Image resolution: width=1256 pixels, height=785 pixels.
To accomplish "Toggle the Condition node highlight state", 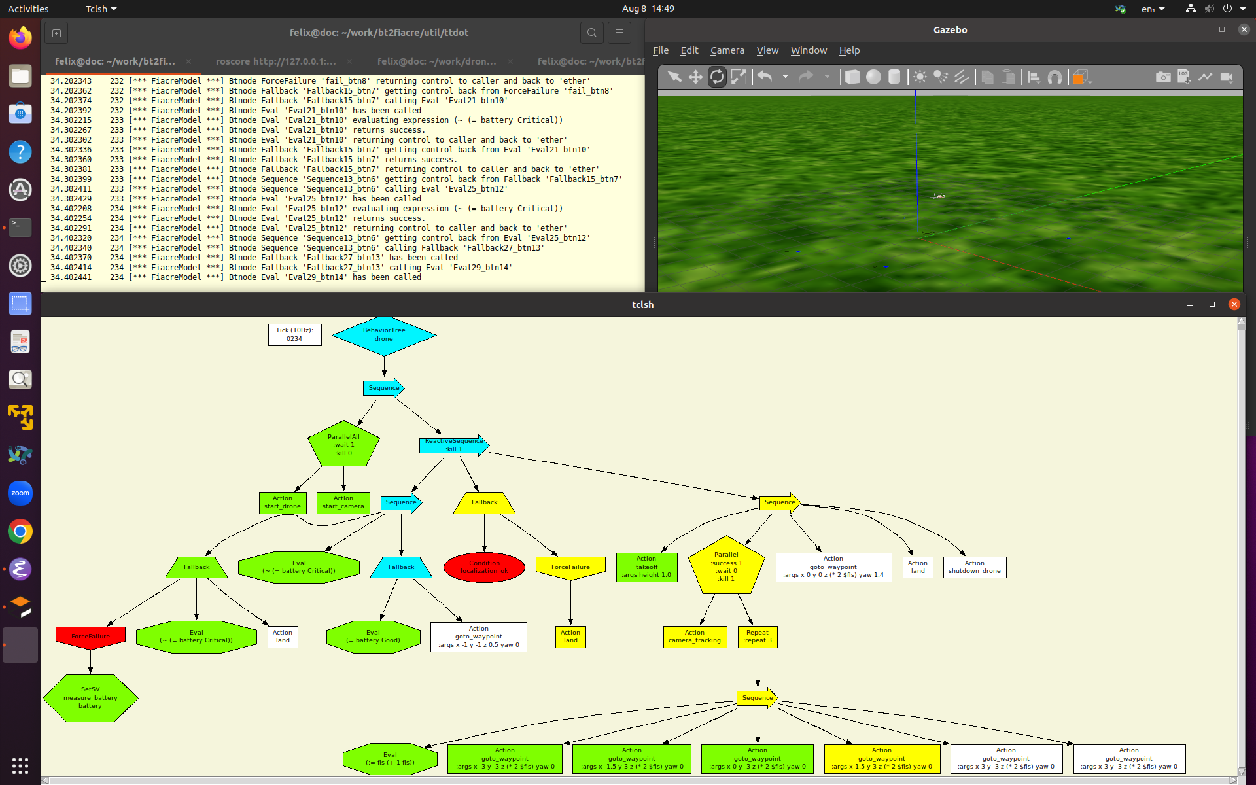I will [484, 567].
